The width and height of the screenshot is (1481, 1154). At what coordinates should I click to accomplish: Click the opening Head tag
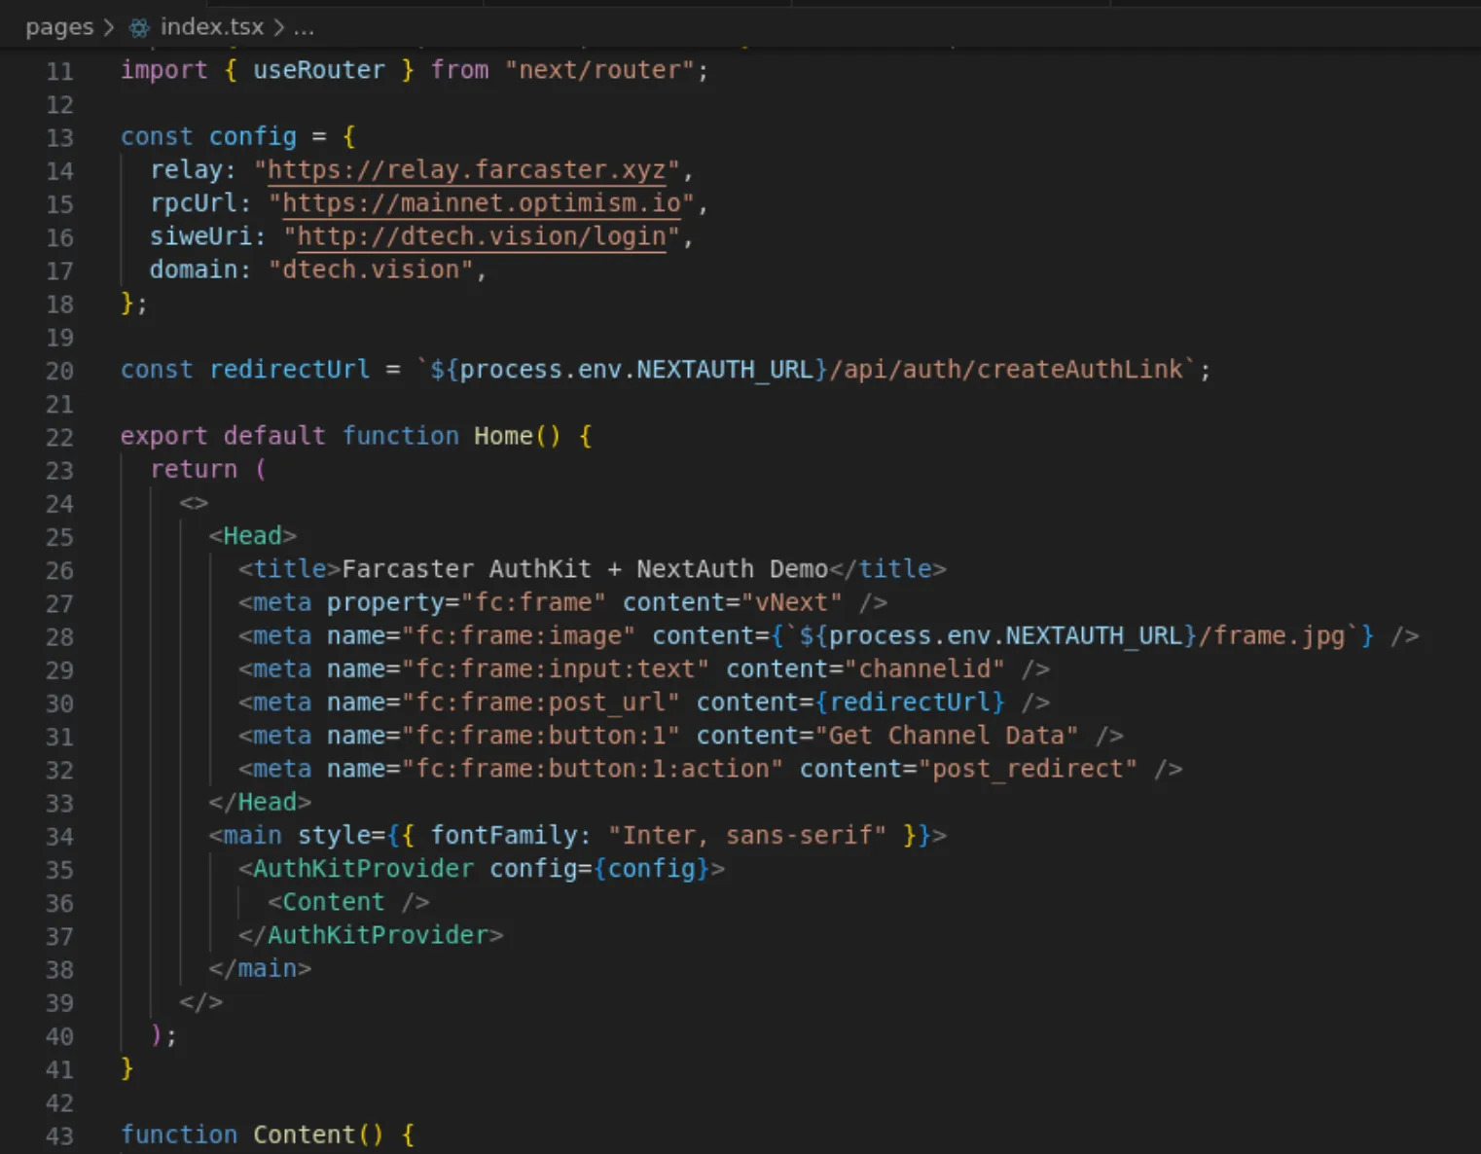[x=253, y=536]
